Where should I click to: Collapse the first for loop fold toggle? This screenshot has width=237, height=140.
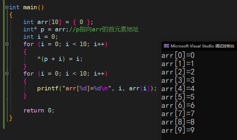point(7,44)
